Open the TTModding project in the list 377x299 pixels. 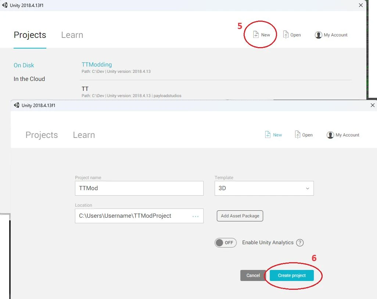[x=97, y=64]
